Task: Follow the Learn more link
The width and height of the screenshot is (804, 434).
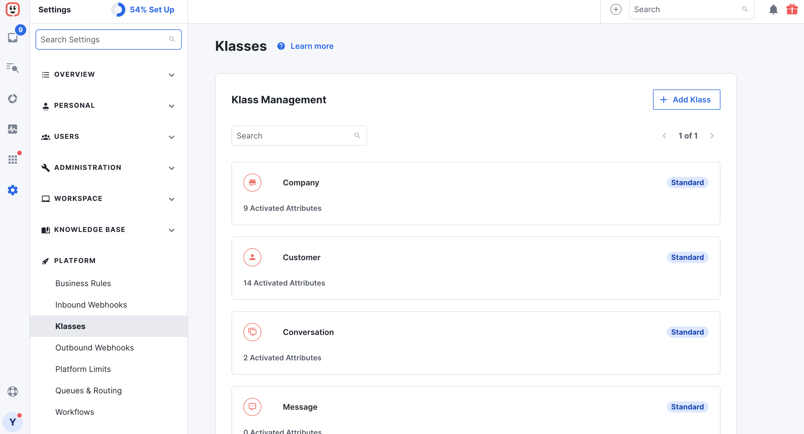Action: (312, 46)
